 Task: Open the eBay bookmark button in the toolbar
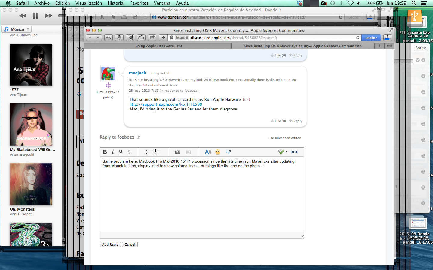coord(109,37)
